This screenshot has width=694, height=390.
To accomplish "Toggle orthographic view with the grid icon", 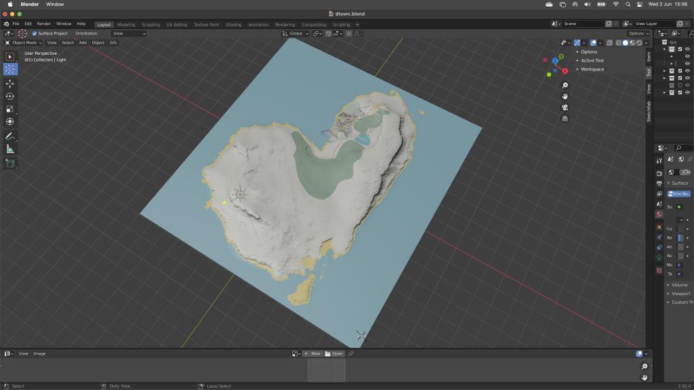I will pyautogui.click(x=565, y=118).
